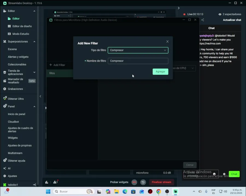Collapse the Superposiciones section
246x196 pixels.
(x=34, y=42)
